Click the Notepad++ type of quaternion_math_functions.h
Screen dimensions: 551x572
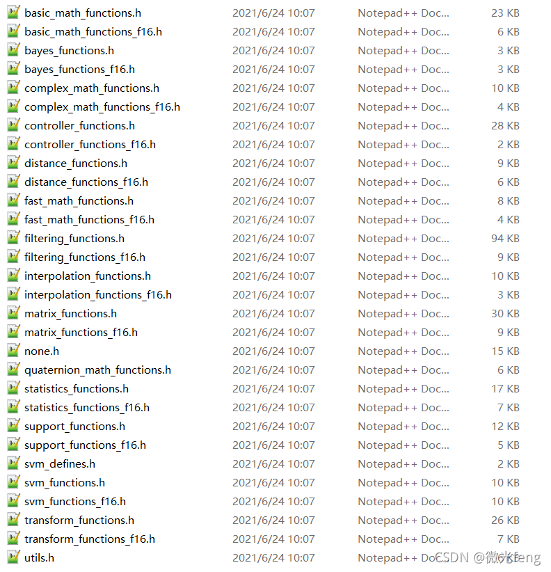point(404,370)
